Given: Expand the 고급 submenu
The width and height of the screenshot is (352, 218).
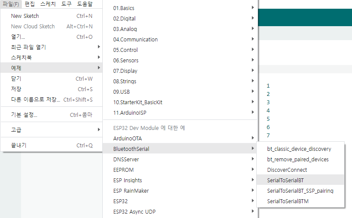Looking at the screenshot, I should 52,130.
